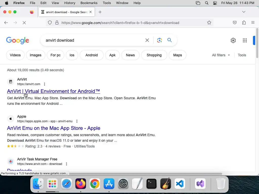Viewport: 259px width, 194px height.
Task: Open the Tools menu in menu bar
Action: 107,3
